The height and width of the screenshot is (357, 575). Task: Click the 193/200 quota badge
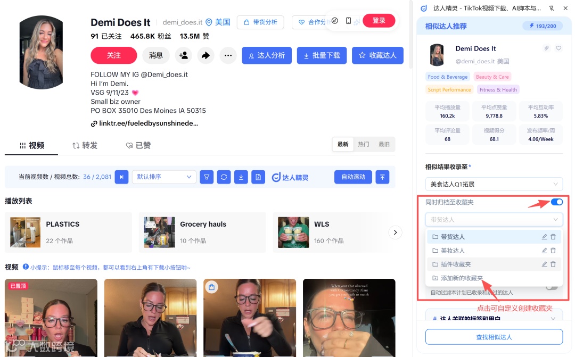543,26
